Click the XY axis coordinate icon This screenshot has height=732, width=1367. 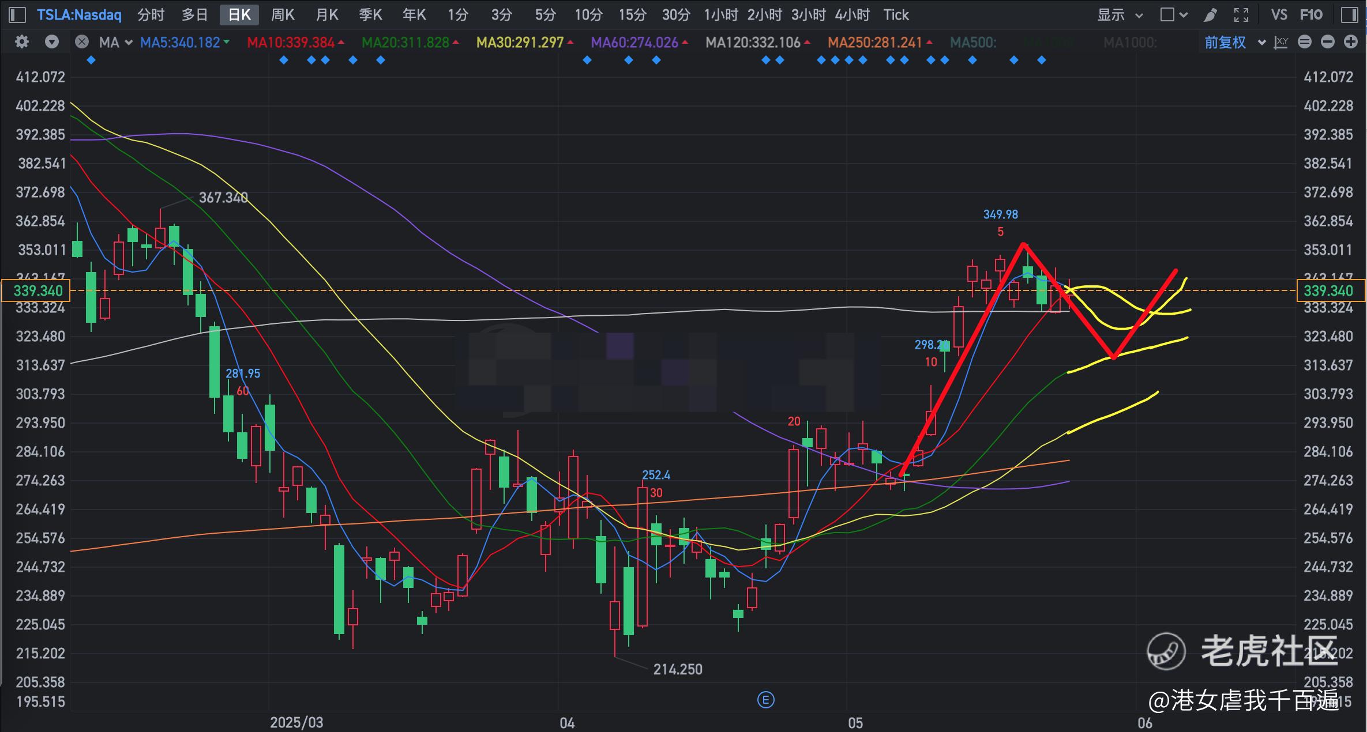pos(1281,41)
